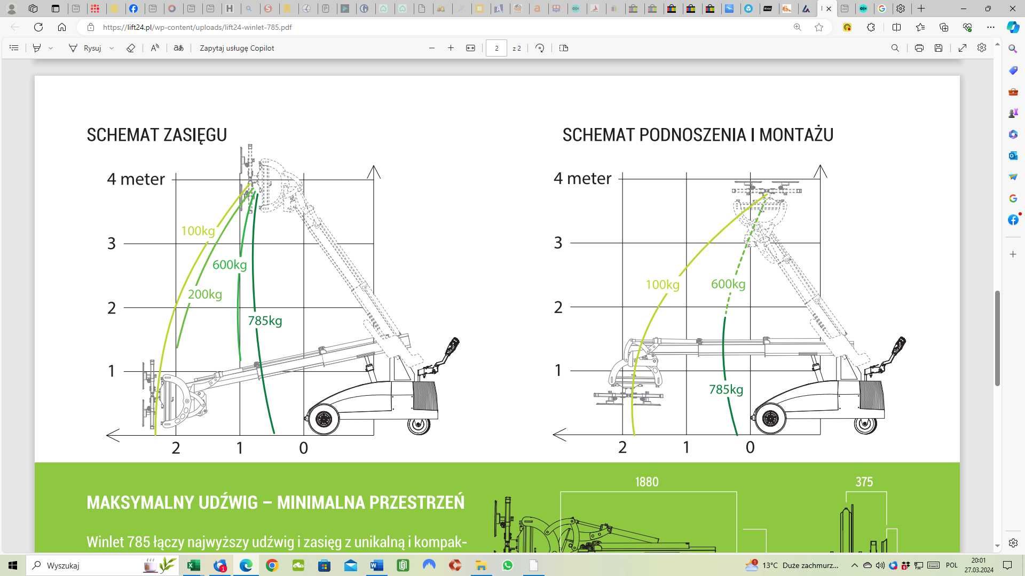Open PDF viewer settings gear
Screen dimensions: 1025x576
click(982, 48)
